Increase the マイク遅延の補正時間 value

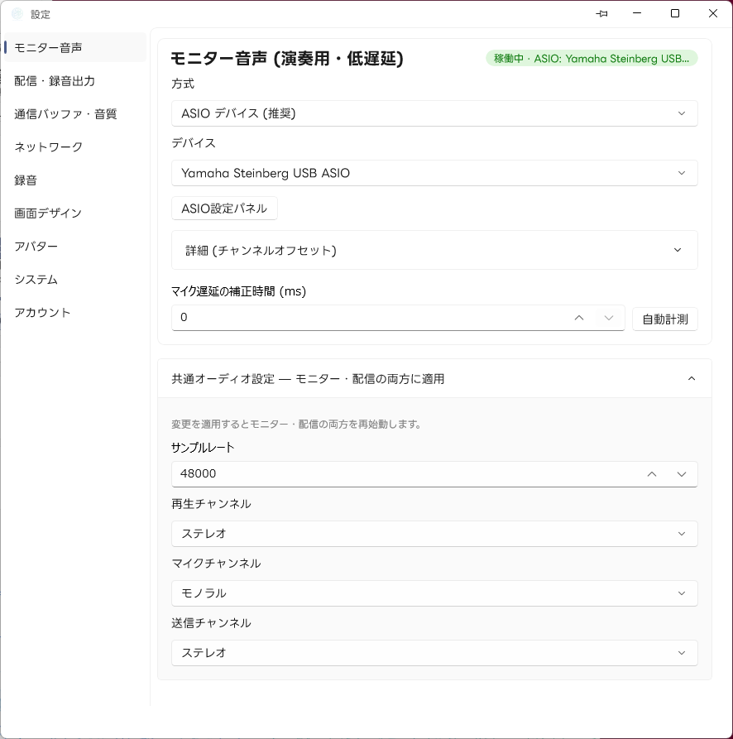coord(579,318)
